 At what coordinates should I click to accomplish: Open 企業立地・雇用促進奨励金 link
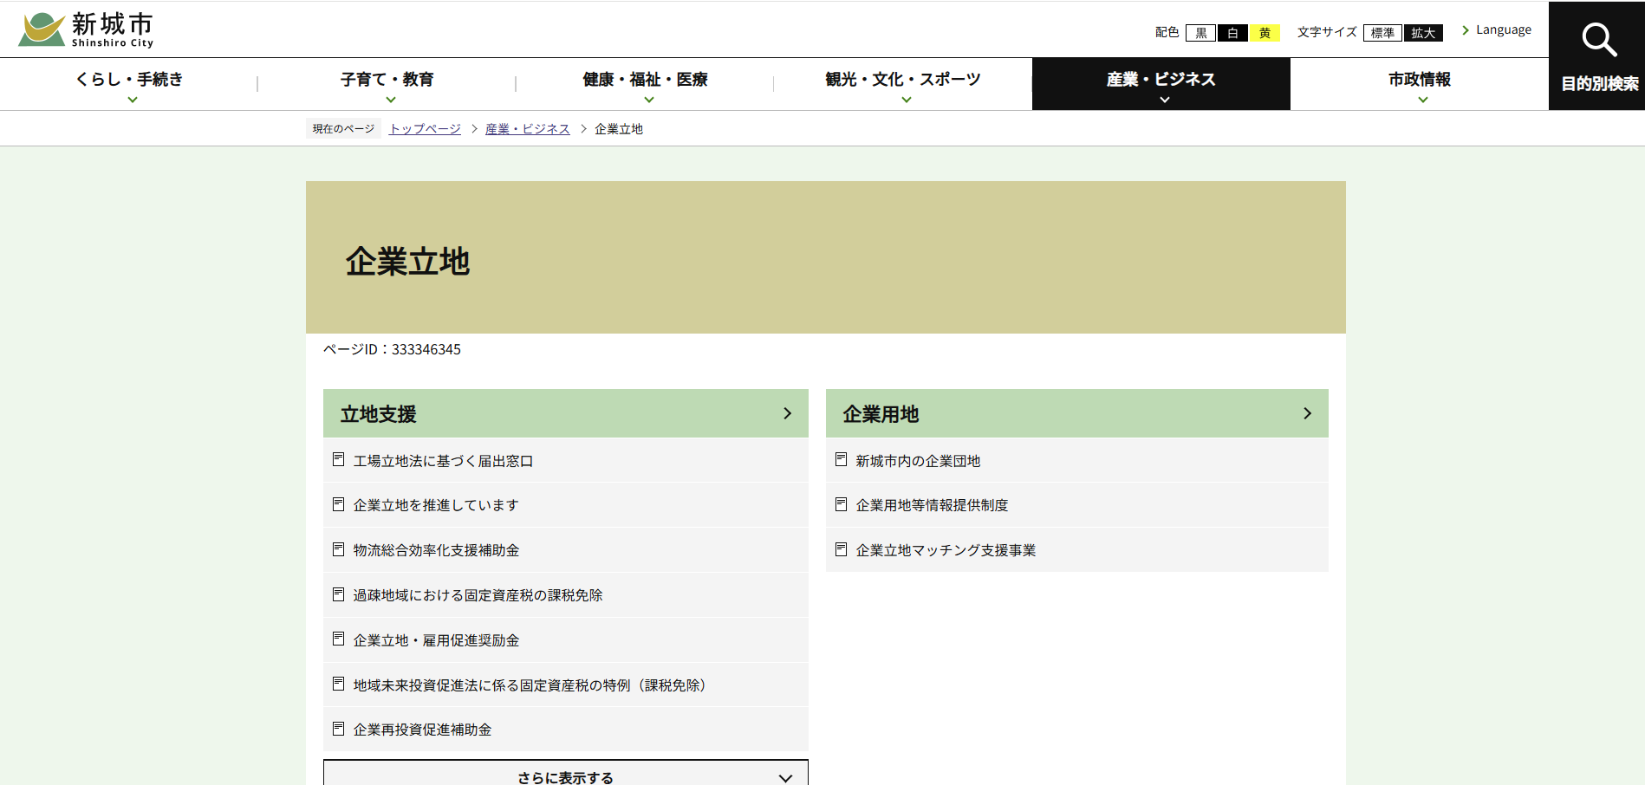tap(436, 640)
